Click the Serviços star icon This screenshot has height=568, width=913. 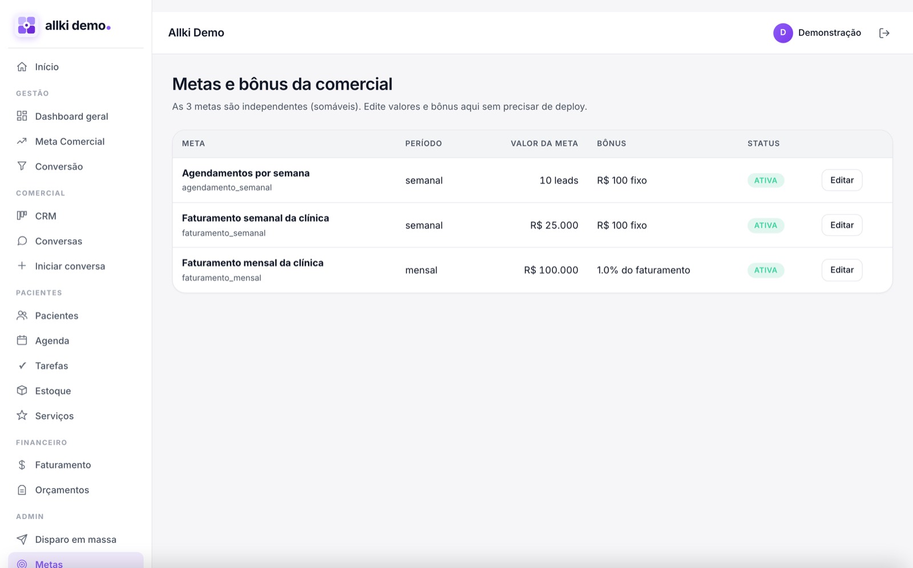22,416
